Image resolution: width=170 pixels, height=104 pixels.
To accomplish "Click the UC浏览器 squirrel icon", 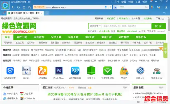I will coord(42,71).
